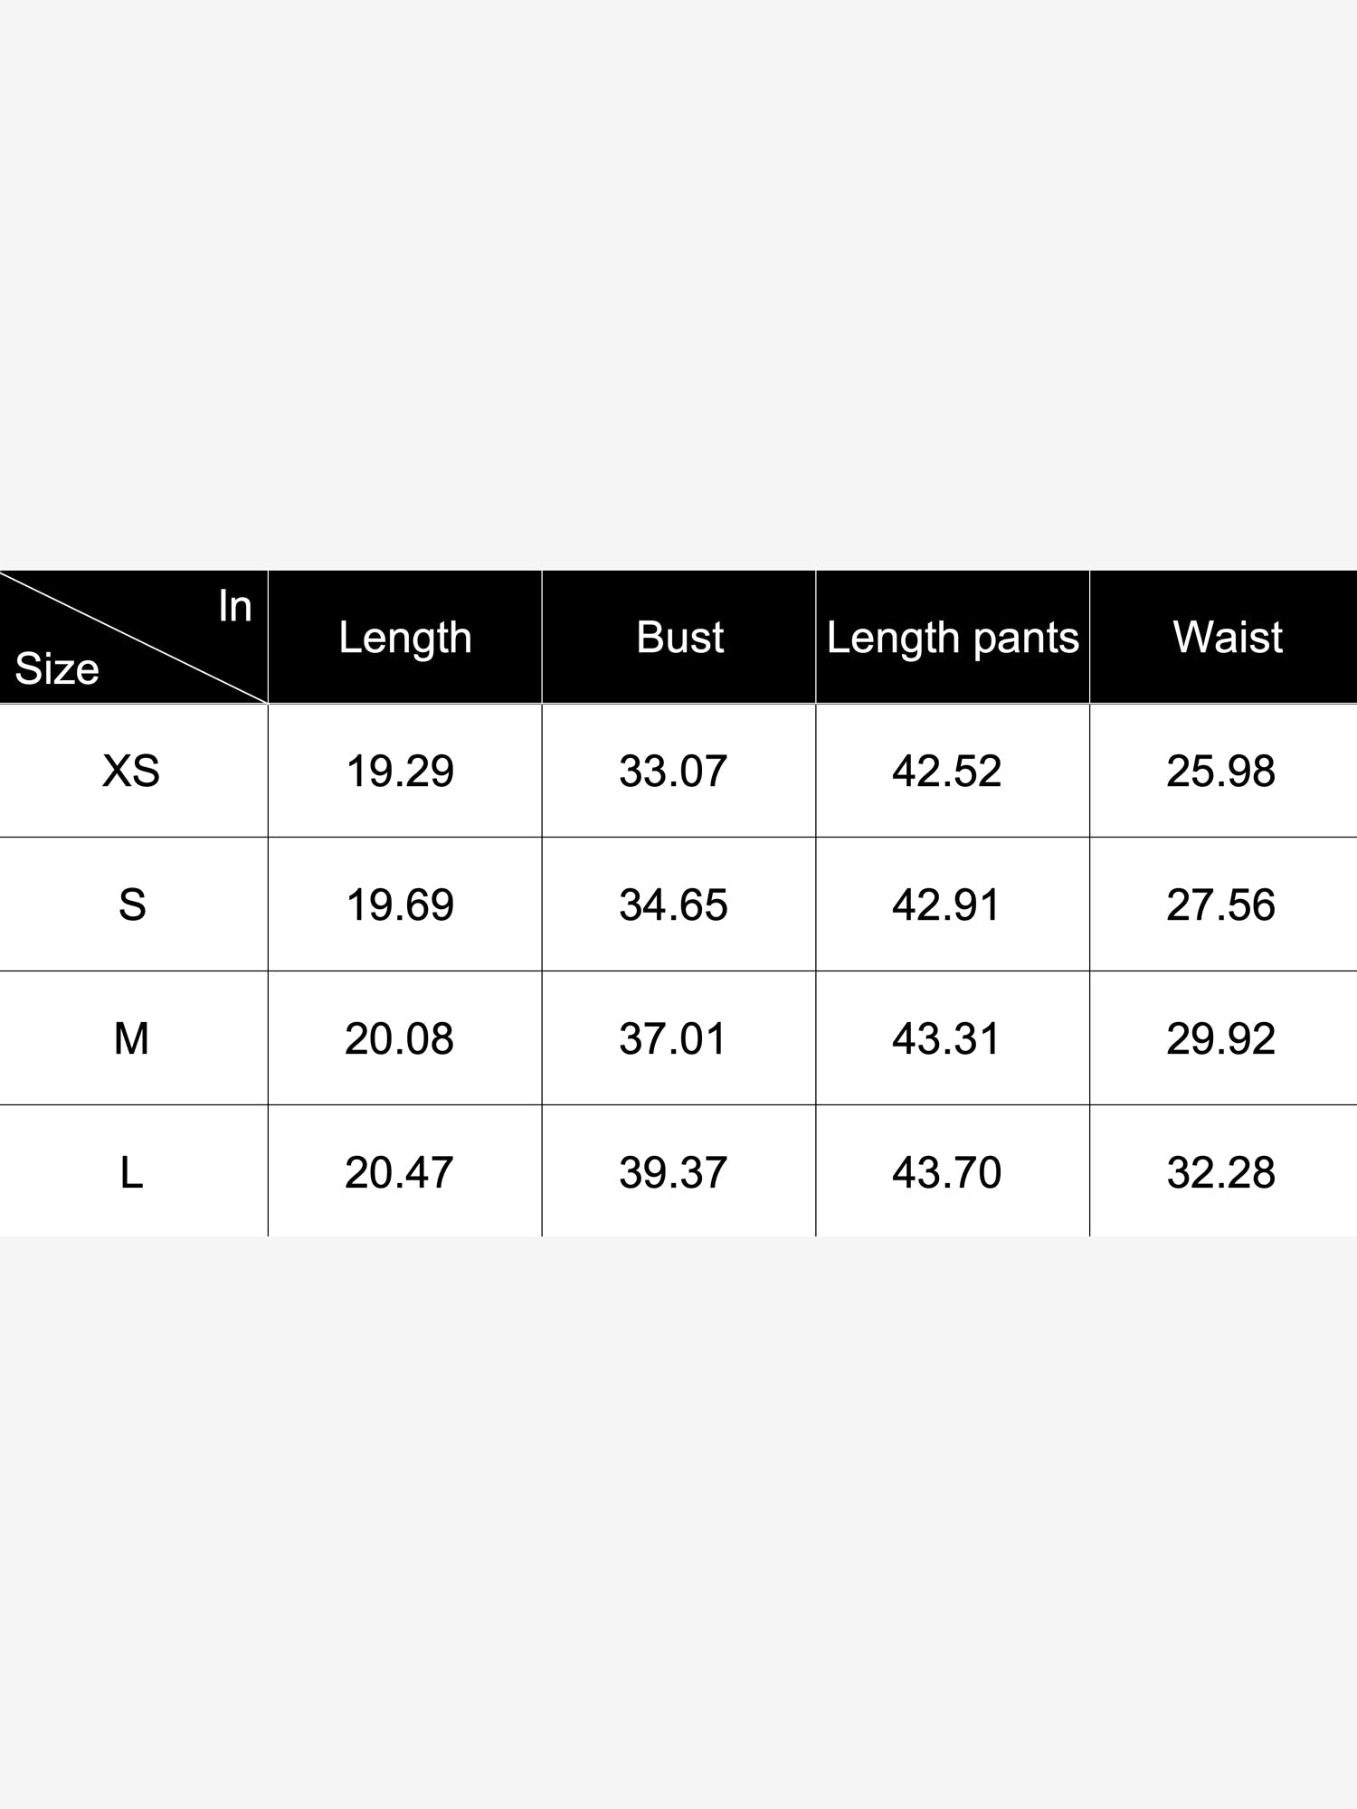Click the XS bust value 33.07

pyautogui.click(x=673, y=772)
